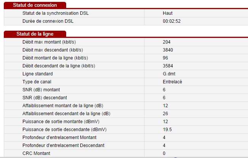Click the "Entrelacé" channel type value
Image resolution: width=248 pixels, height=158 pixels.
[x=172, y=81]
